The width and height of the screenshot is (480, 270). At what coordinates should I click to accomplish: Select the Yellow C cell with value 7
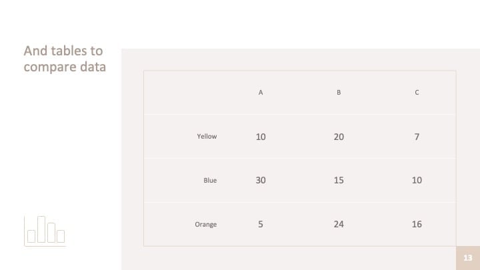(417, 137)
